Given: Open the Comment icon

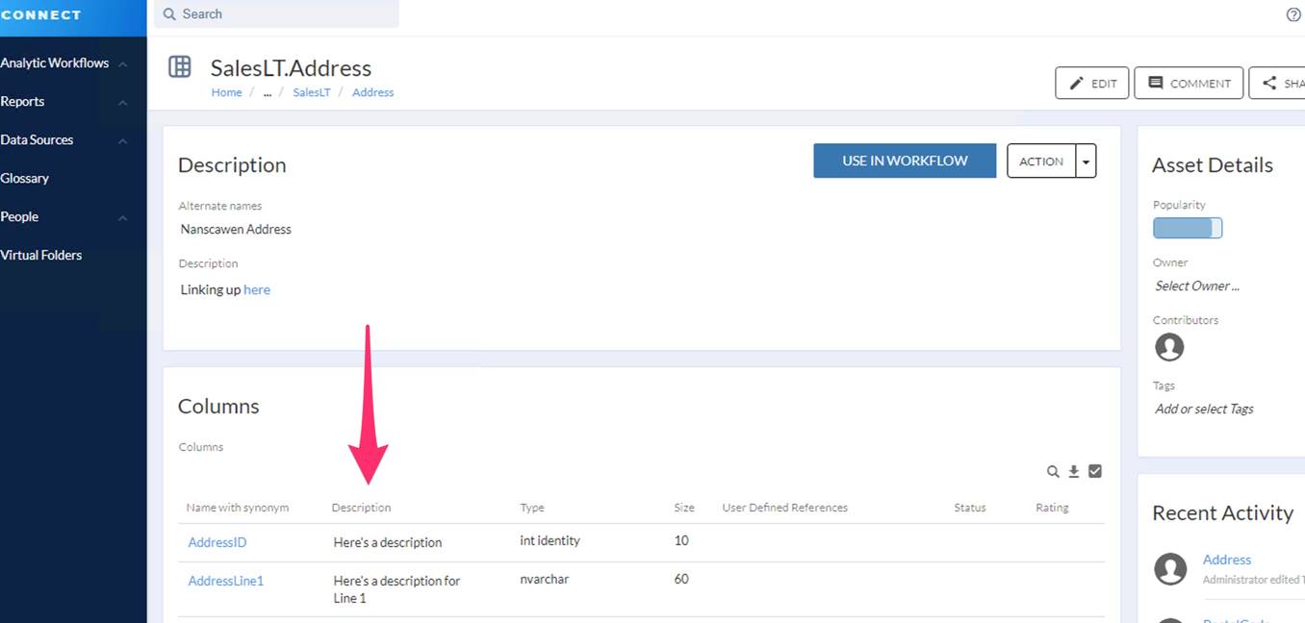Looking at the screenshot, I should (1154, 83).
